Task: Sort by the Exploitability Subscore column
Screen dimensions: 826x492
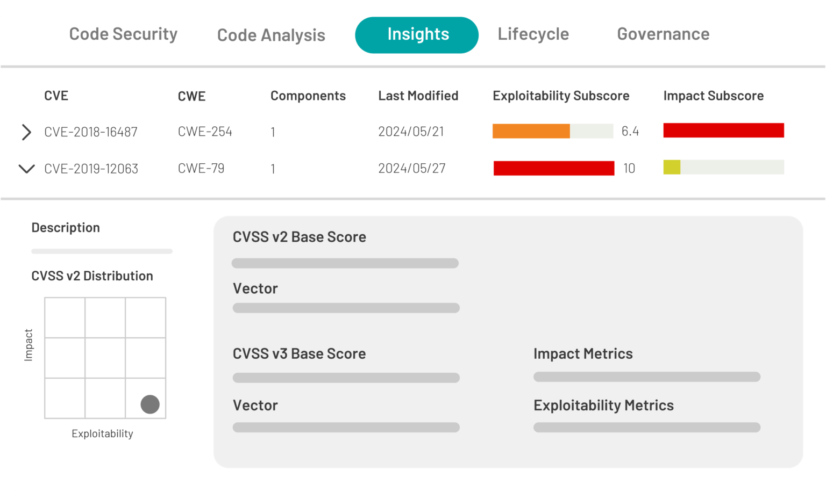Action: pyautogui.click(x=561, y=96)
